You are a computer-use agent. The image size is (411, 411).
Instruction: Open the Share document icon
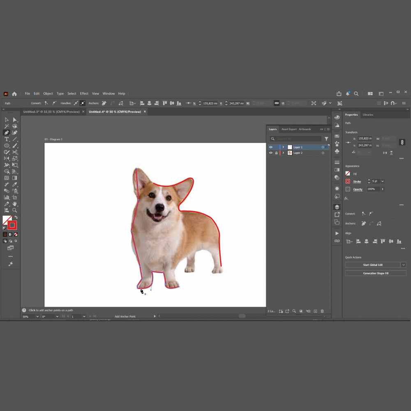[x=339, y=94]
